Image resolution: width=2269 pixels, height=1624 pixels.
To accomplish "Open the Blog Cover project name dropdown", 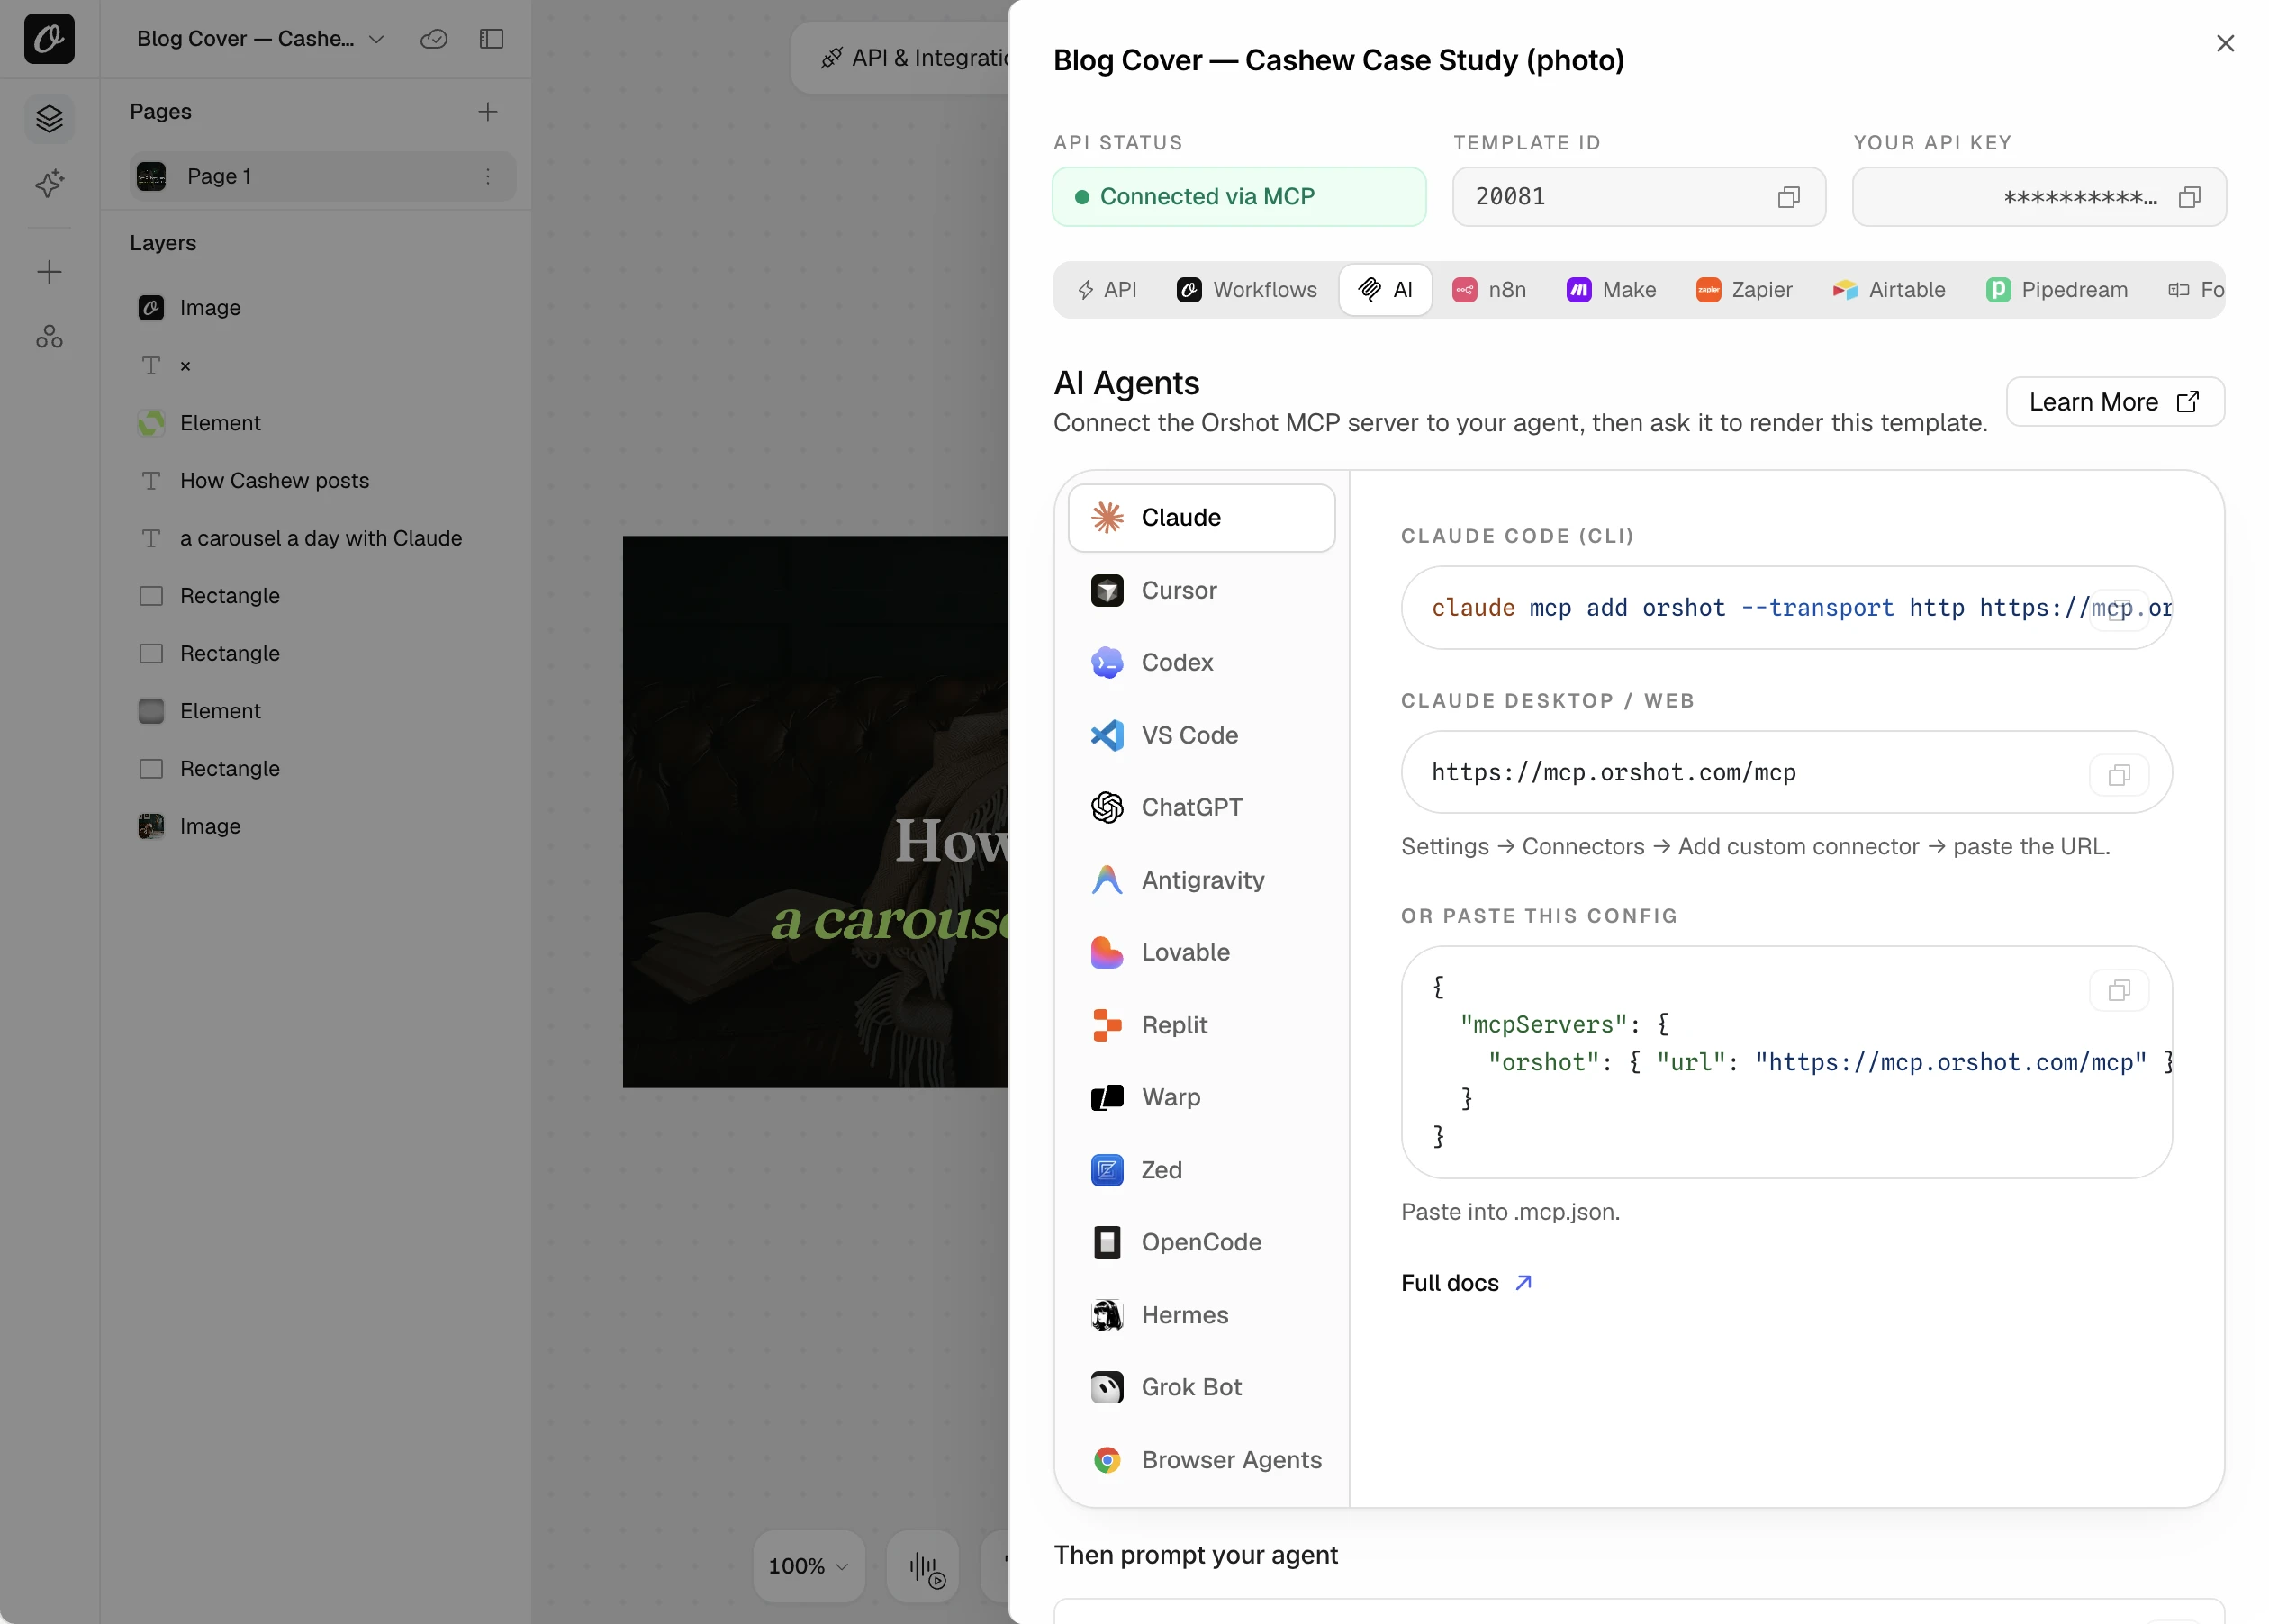I will (x=260, y=39).
